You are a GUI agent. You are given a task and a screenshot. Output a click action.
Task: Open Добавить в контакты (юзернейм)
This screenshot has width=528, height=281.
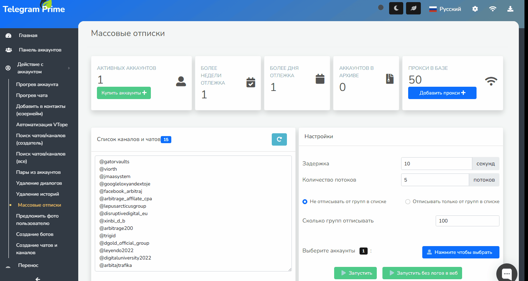pyautogui.click(x=41, y=110)
